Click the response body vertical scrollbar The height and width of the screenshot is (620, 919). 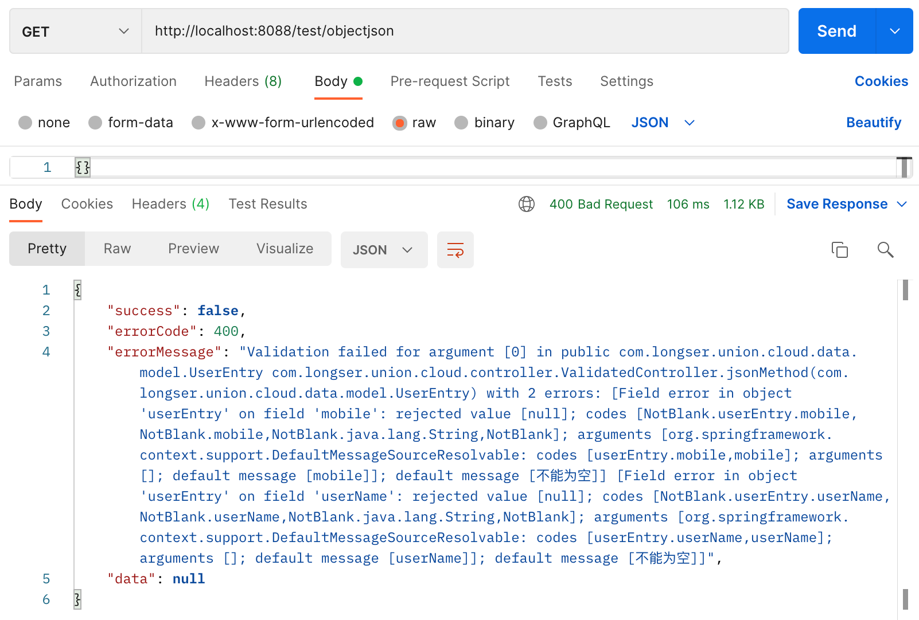[x=905, y=447]
